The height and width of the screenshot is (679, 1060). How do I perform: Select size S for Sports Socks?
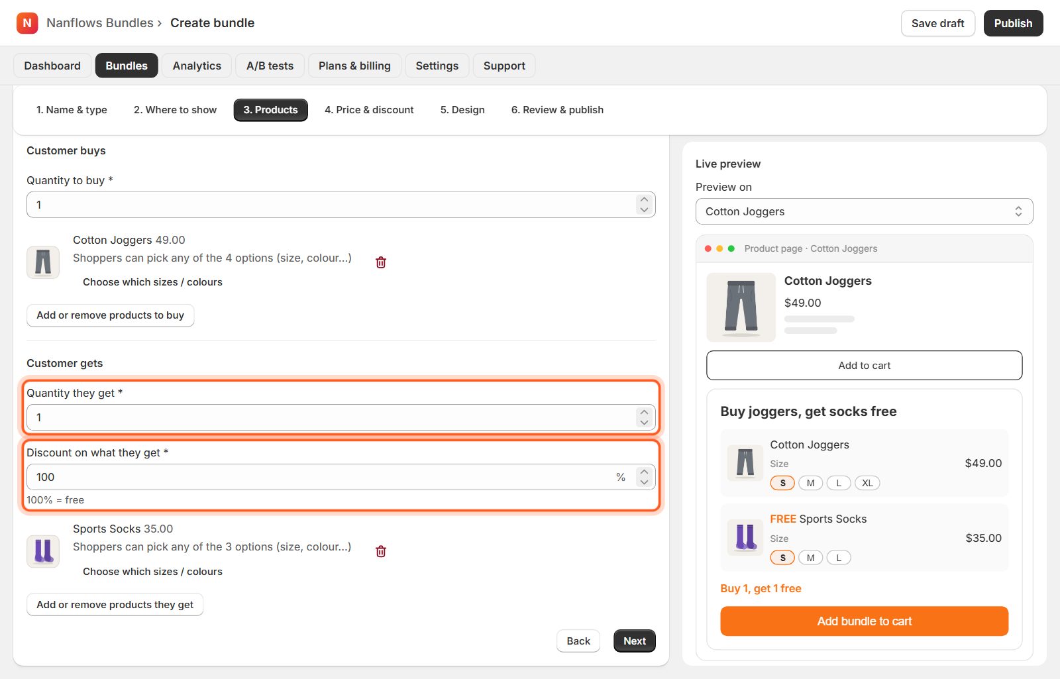[x=782, y=558]
